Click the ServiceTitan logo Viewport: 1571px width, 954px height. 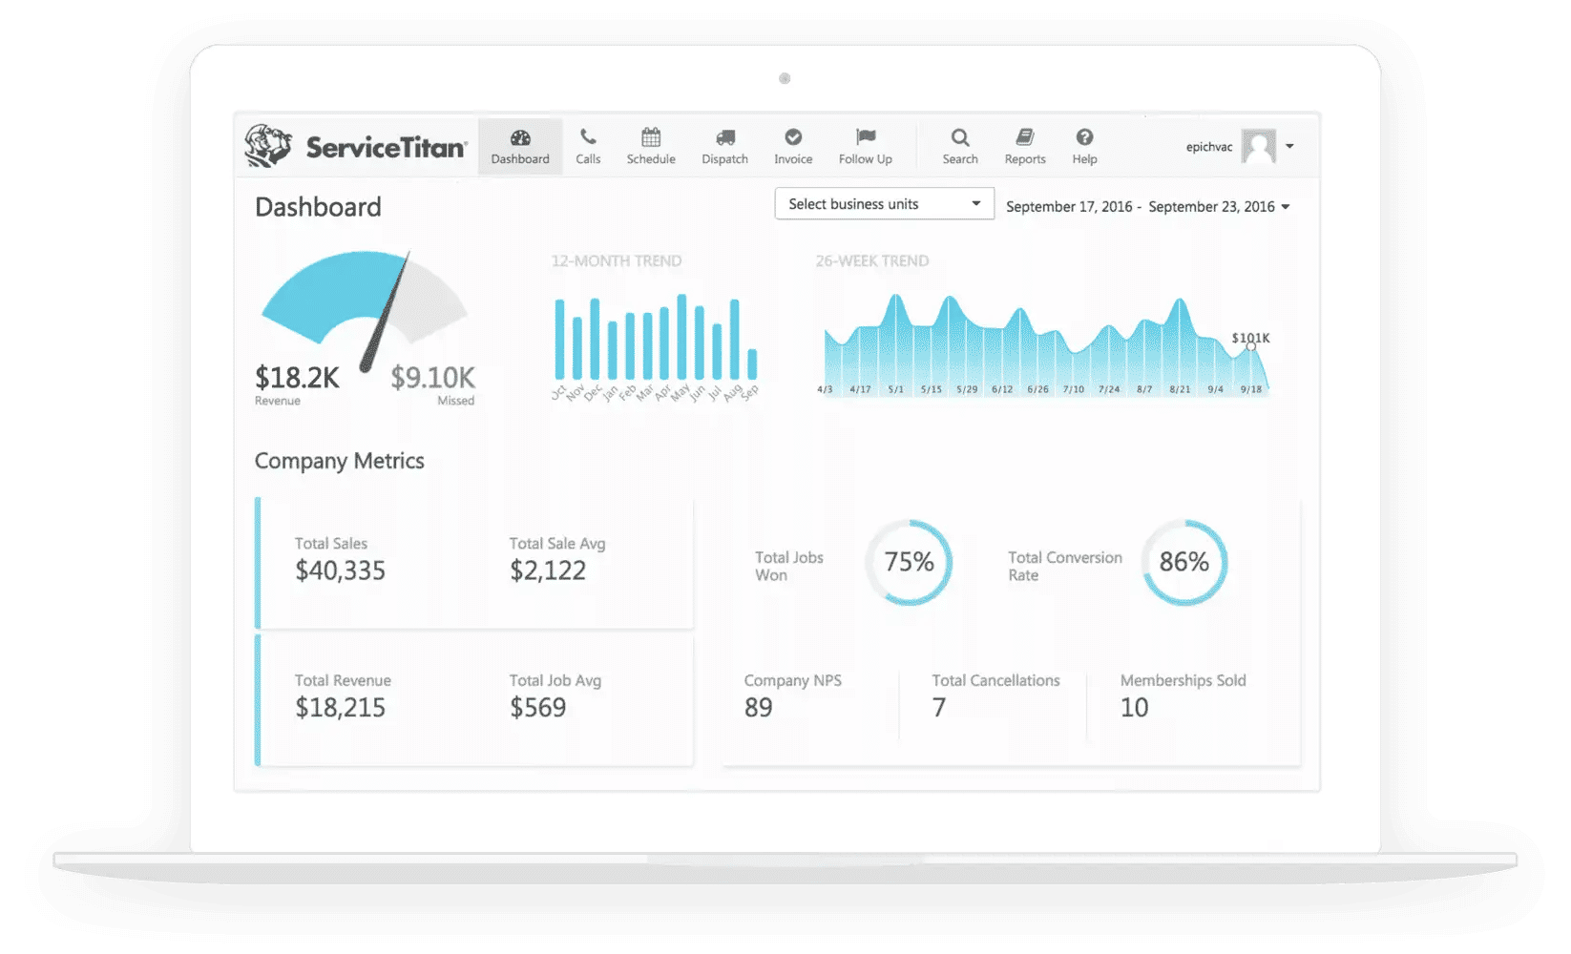click(356, 146)
